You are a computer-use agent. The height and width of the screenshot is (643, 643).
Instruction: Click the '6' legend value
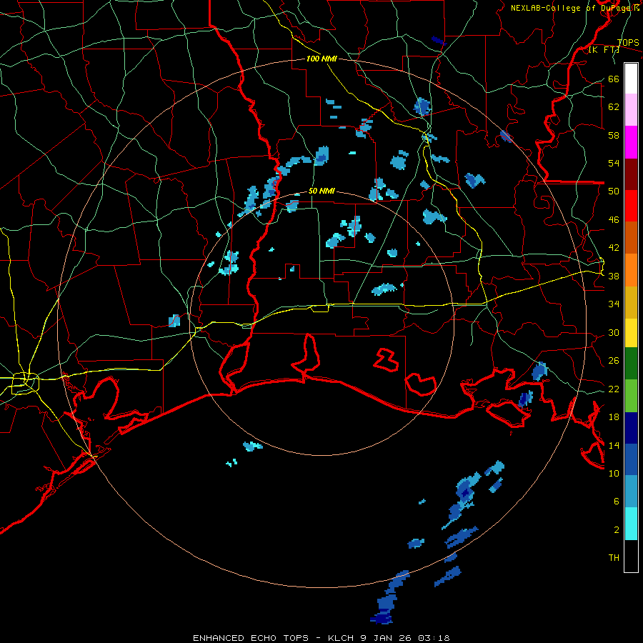(617, 502)
